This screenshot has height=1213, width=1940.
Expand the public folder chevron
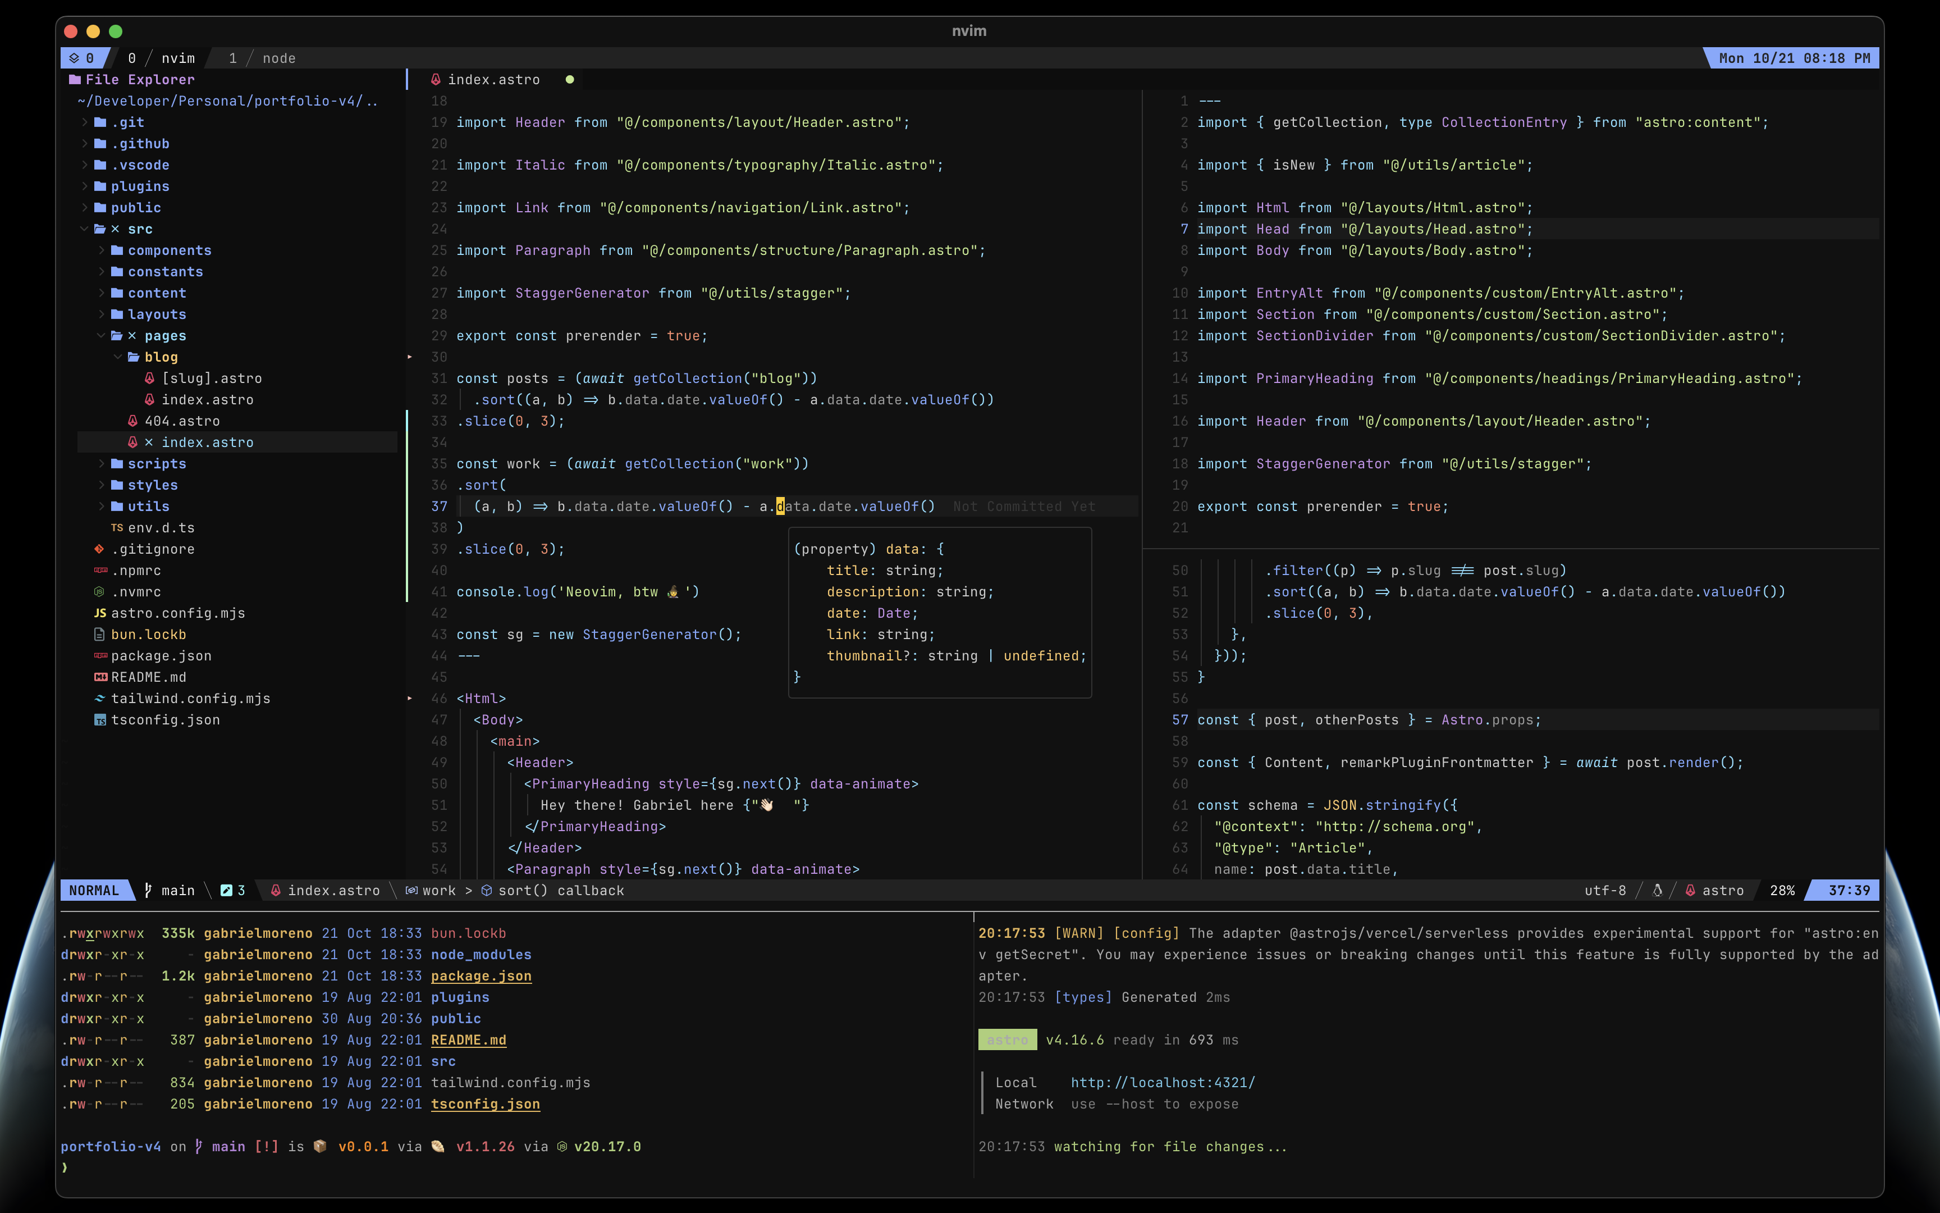pos(84,207)
